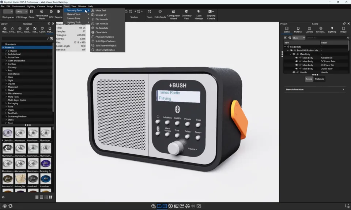Switch the library to large grid view
Screen dimensions: 351x210
(50, 197)
